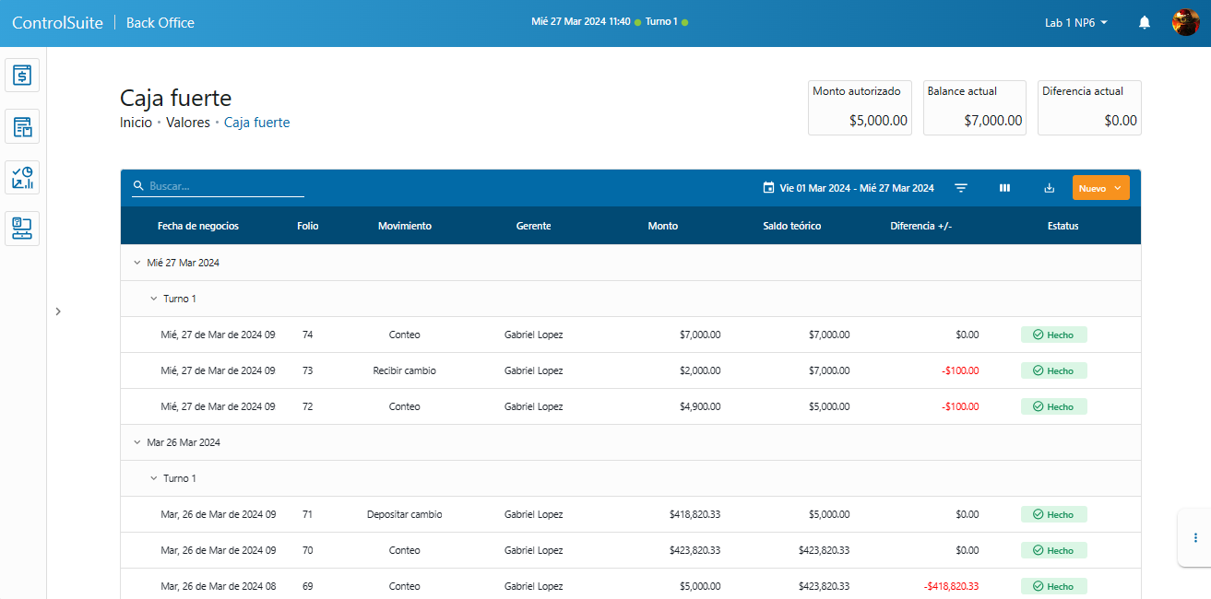Sort by the Monto column header

point(662,226)
